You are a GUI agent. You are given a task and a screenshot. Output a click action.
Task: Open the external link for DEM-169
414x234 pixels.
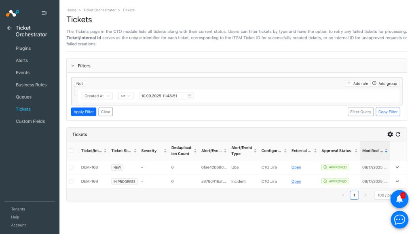pyautogui.click(x=296, y=181)
